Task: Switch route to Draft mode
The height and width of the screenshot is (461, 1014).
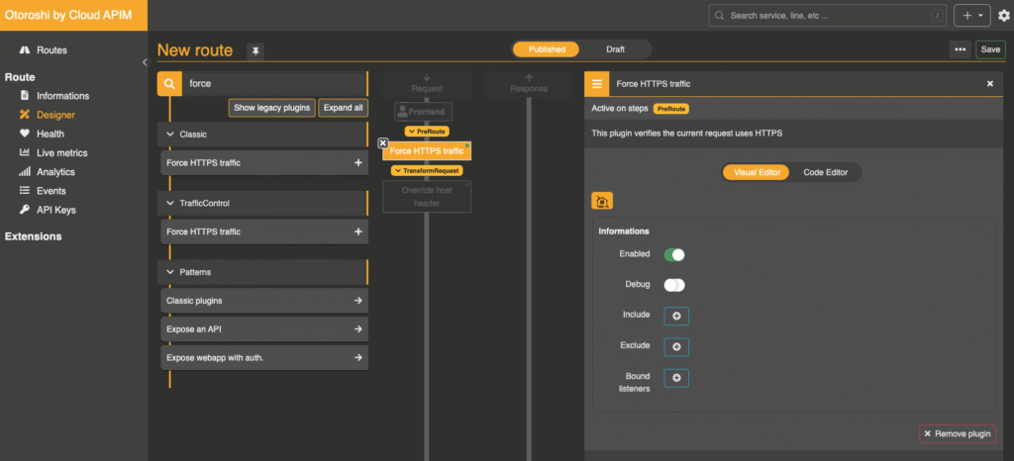Action: coord(615,49)
